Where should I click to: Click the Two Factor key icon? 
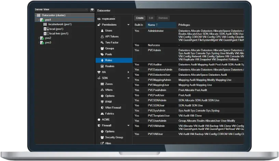pos(102,42)
